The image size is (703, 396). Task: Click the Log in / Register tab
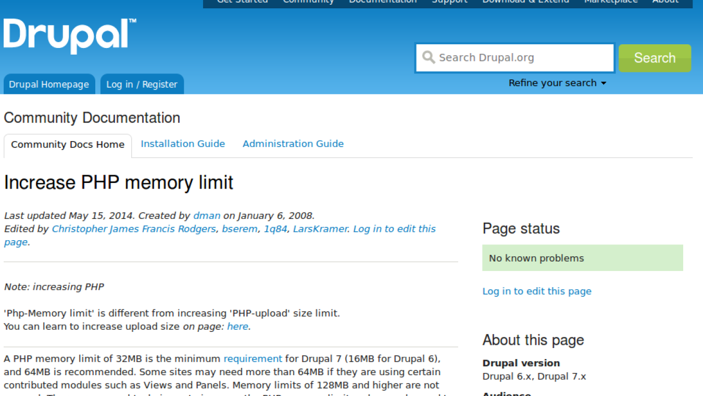point(142,84)
